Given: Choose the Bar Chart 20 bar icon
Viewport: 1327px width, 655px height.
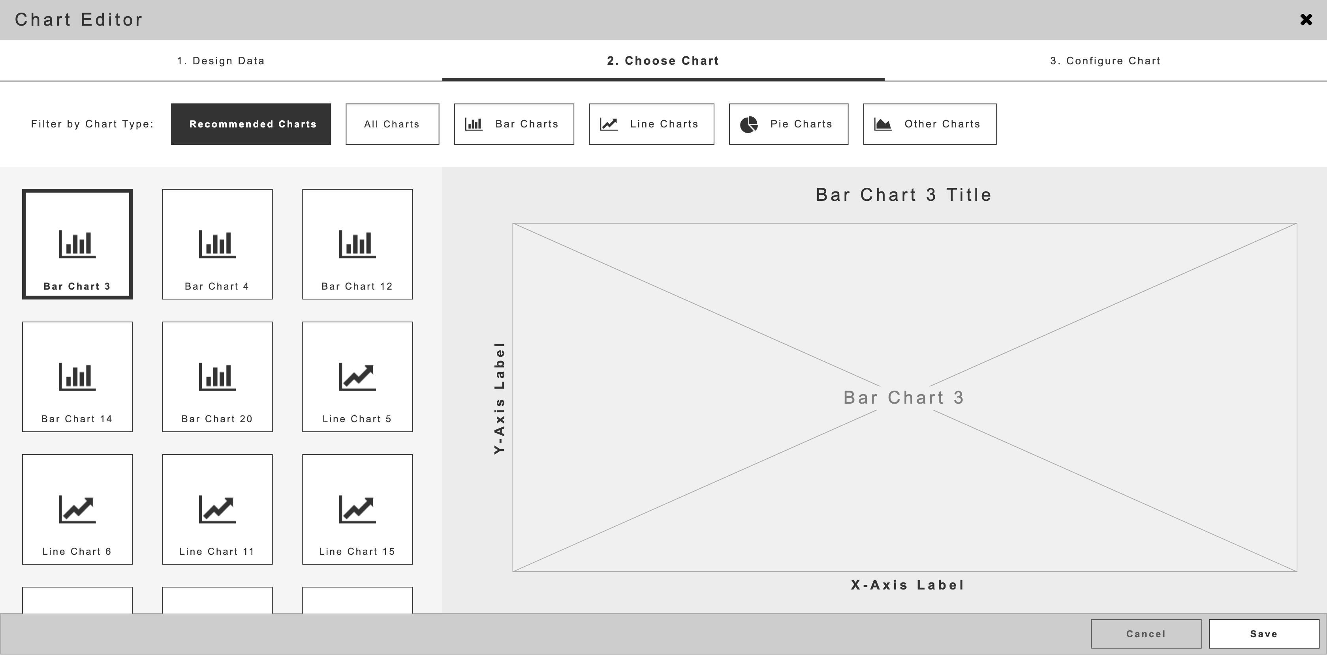Looking at the screenshot, I should tap(217, 377).
